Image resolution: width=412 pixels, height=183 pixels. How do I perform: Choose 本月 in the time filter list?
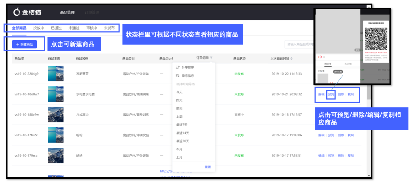(179, 149)
